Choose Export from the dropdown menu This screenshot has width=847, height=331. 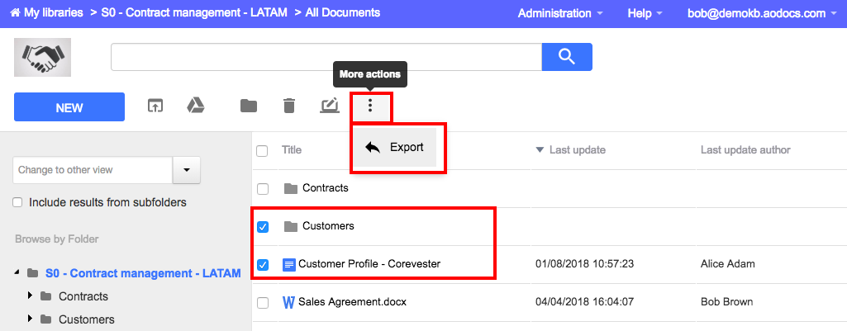click(395, 147)
